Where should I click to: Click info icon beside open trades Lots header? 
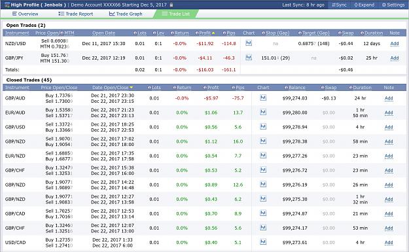(x=135, y=33)
